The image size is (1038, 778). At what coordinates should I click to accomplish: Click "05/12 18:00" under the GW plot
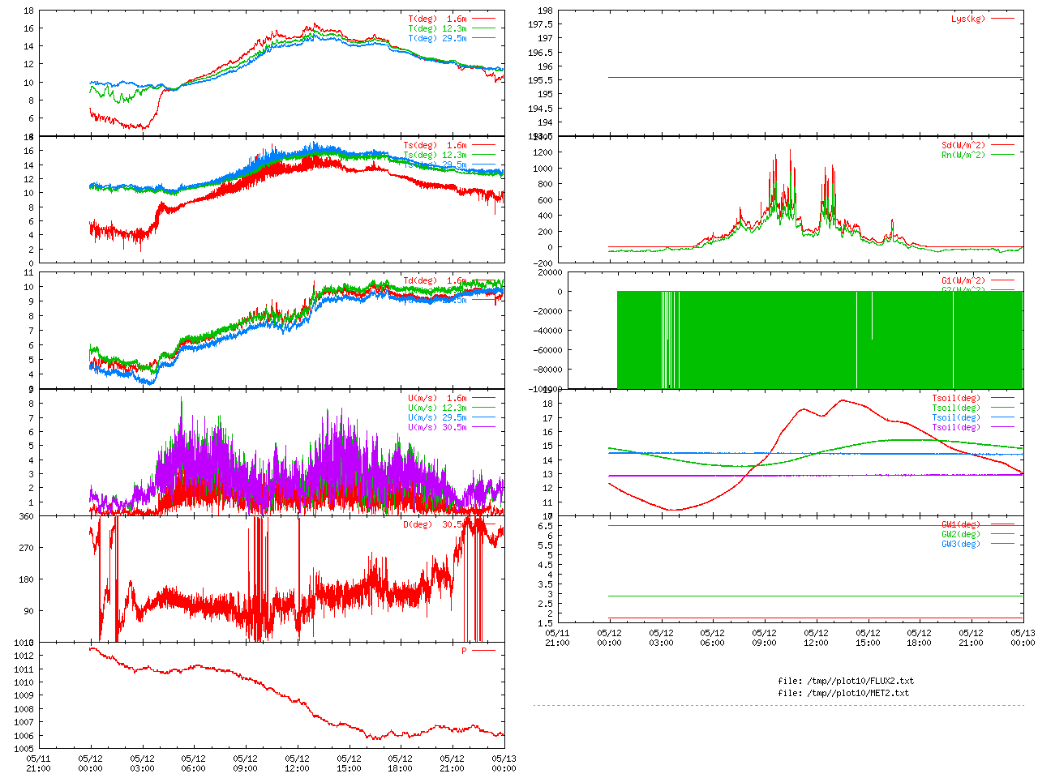(919, 638)
